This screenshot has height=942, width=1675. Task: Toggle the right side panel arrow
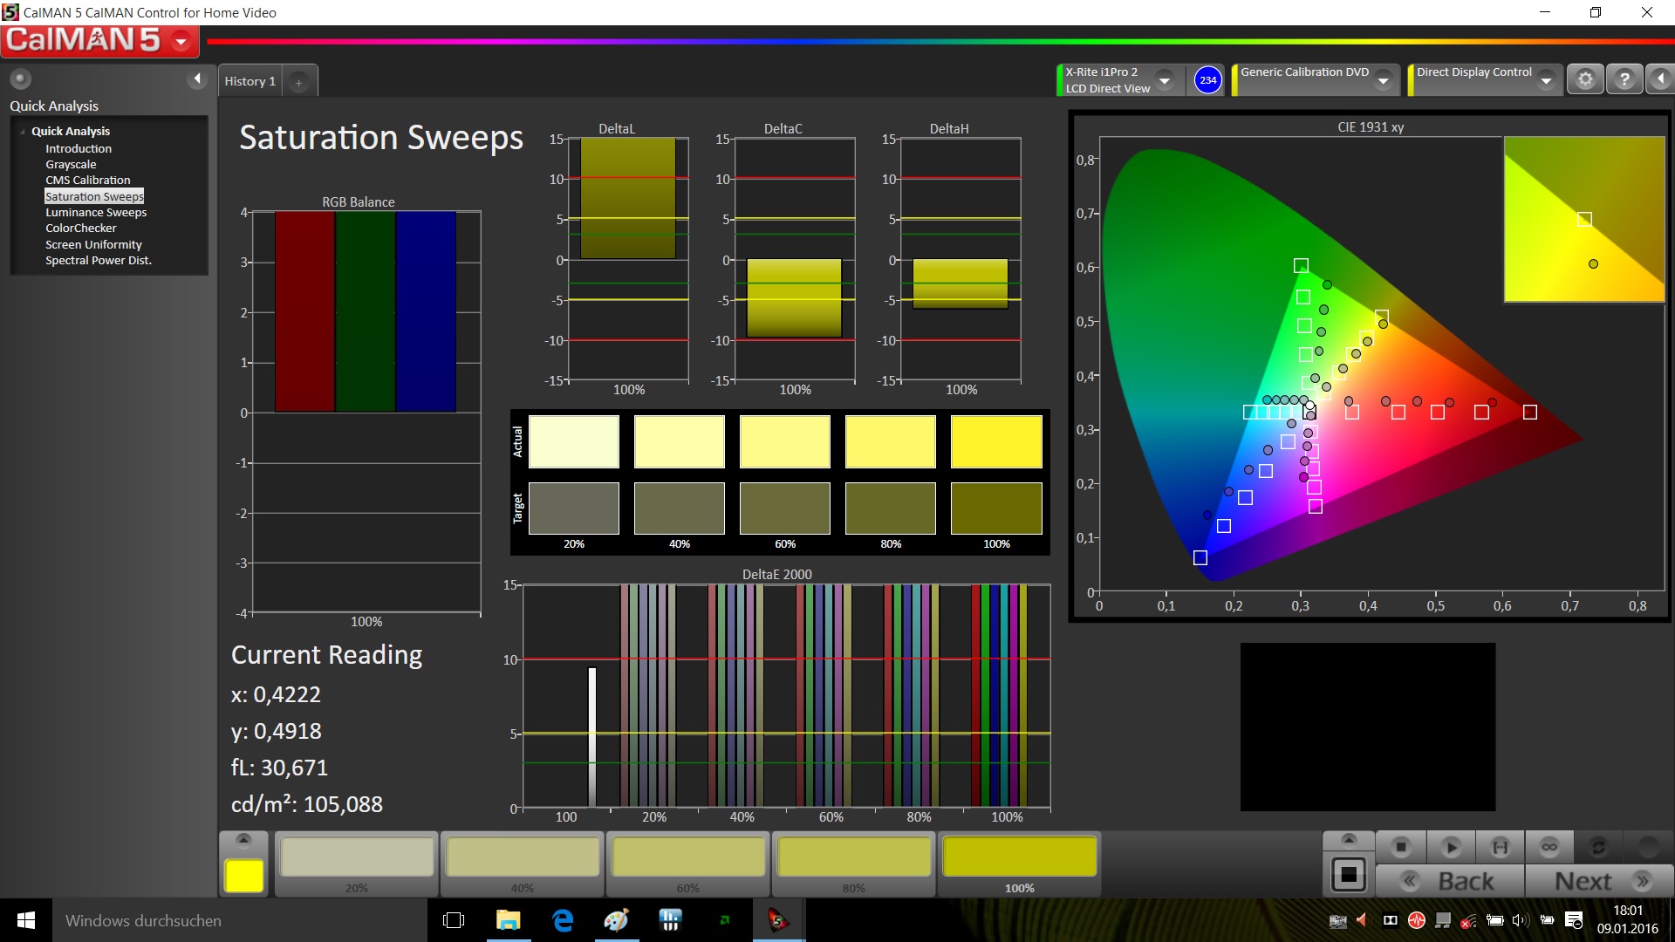click(1660, 79)
